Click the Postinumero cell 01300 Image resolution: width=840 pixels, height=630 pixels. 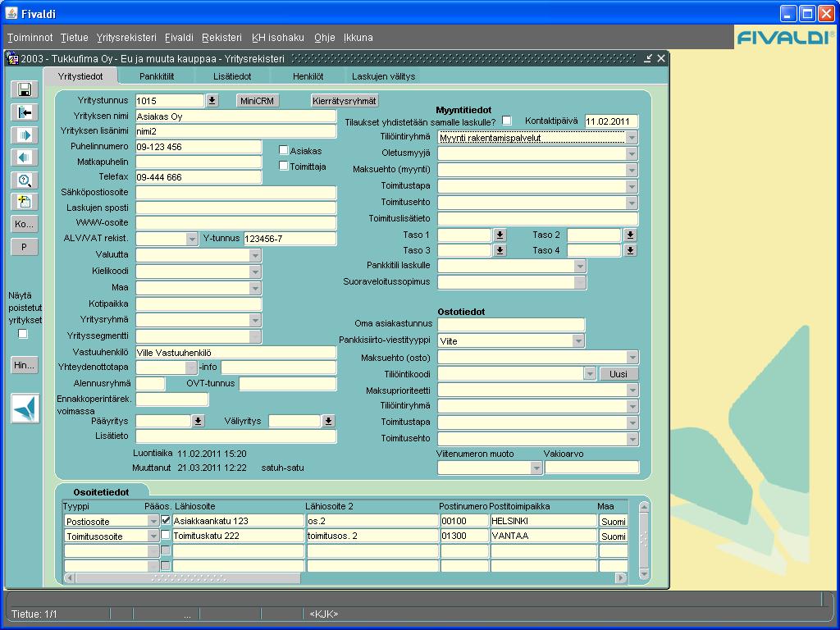464,536
